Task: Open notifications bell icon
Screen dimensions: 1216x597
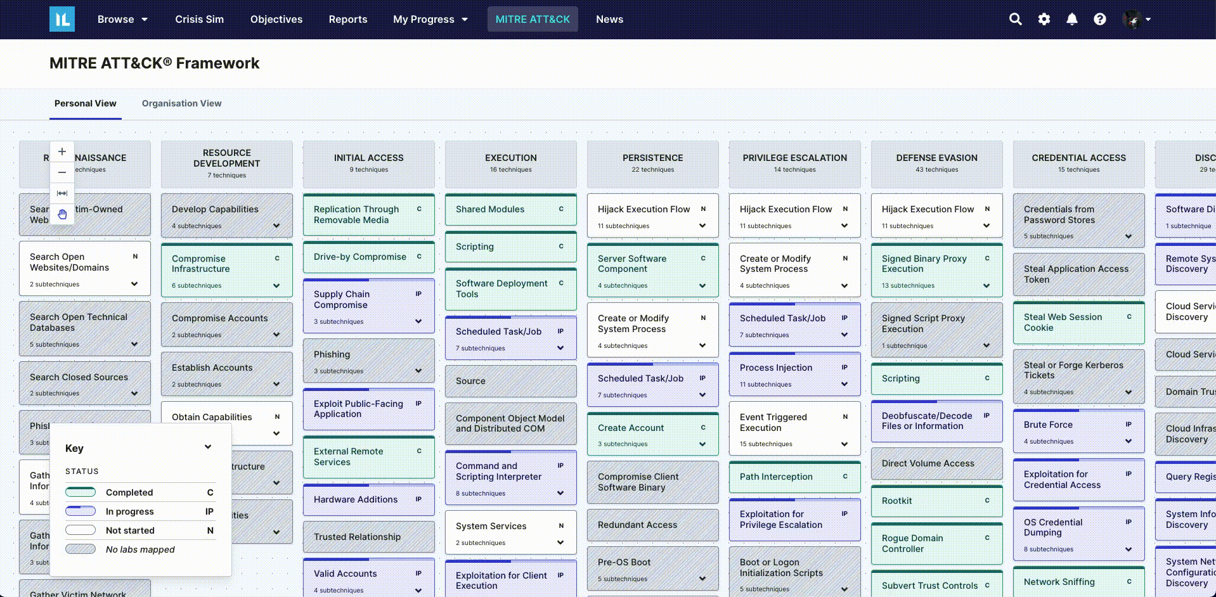Action: (1071, 19)
